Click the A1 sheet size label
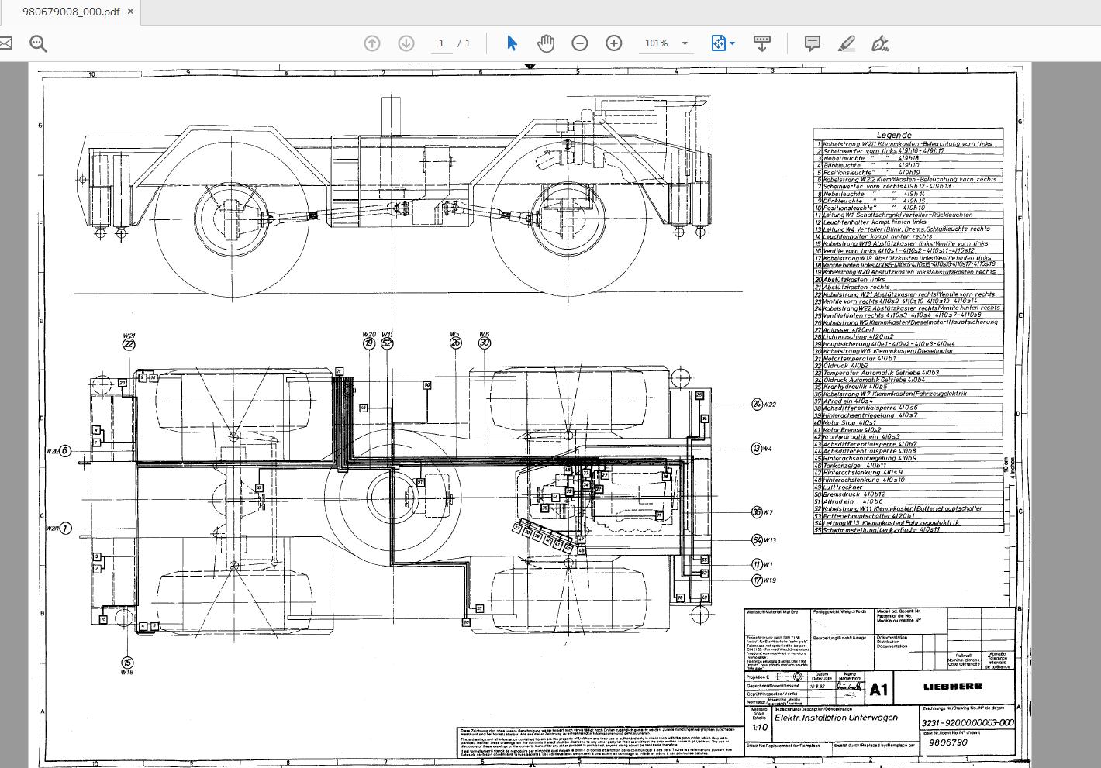 tap(878, 690)
